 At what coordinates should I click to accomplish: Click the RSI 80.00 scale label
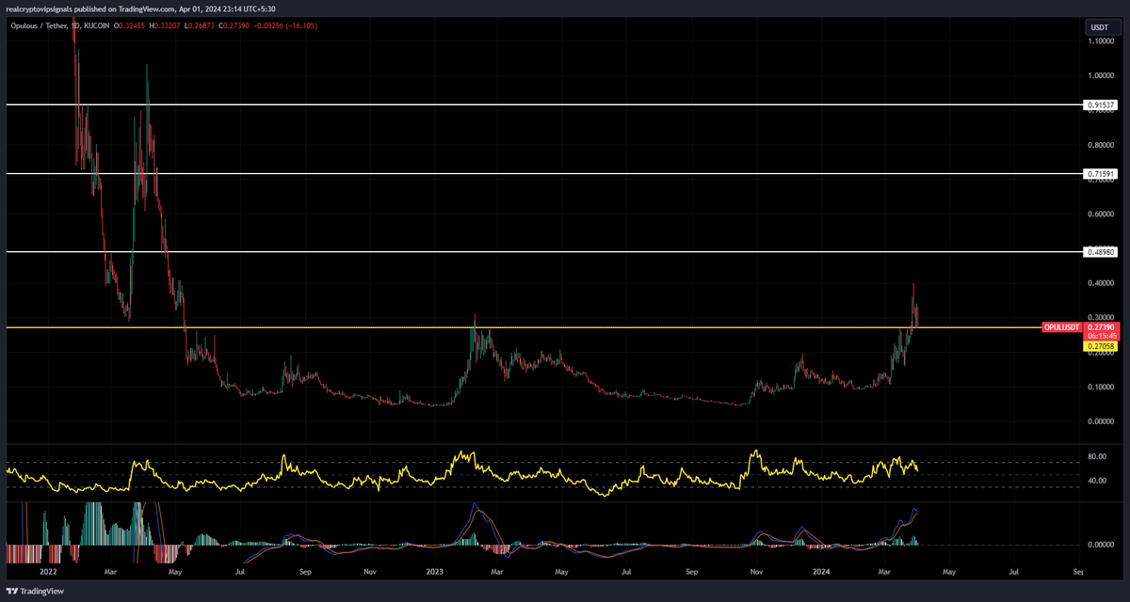tap(1096, 457)
